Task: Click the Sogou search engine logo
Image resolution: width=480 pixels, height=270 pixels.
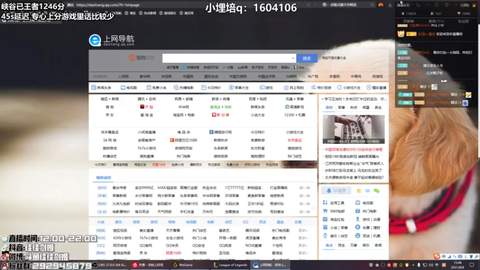Action: click(x=142, y=58)
